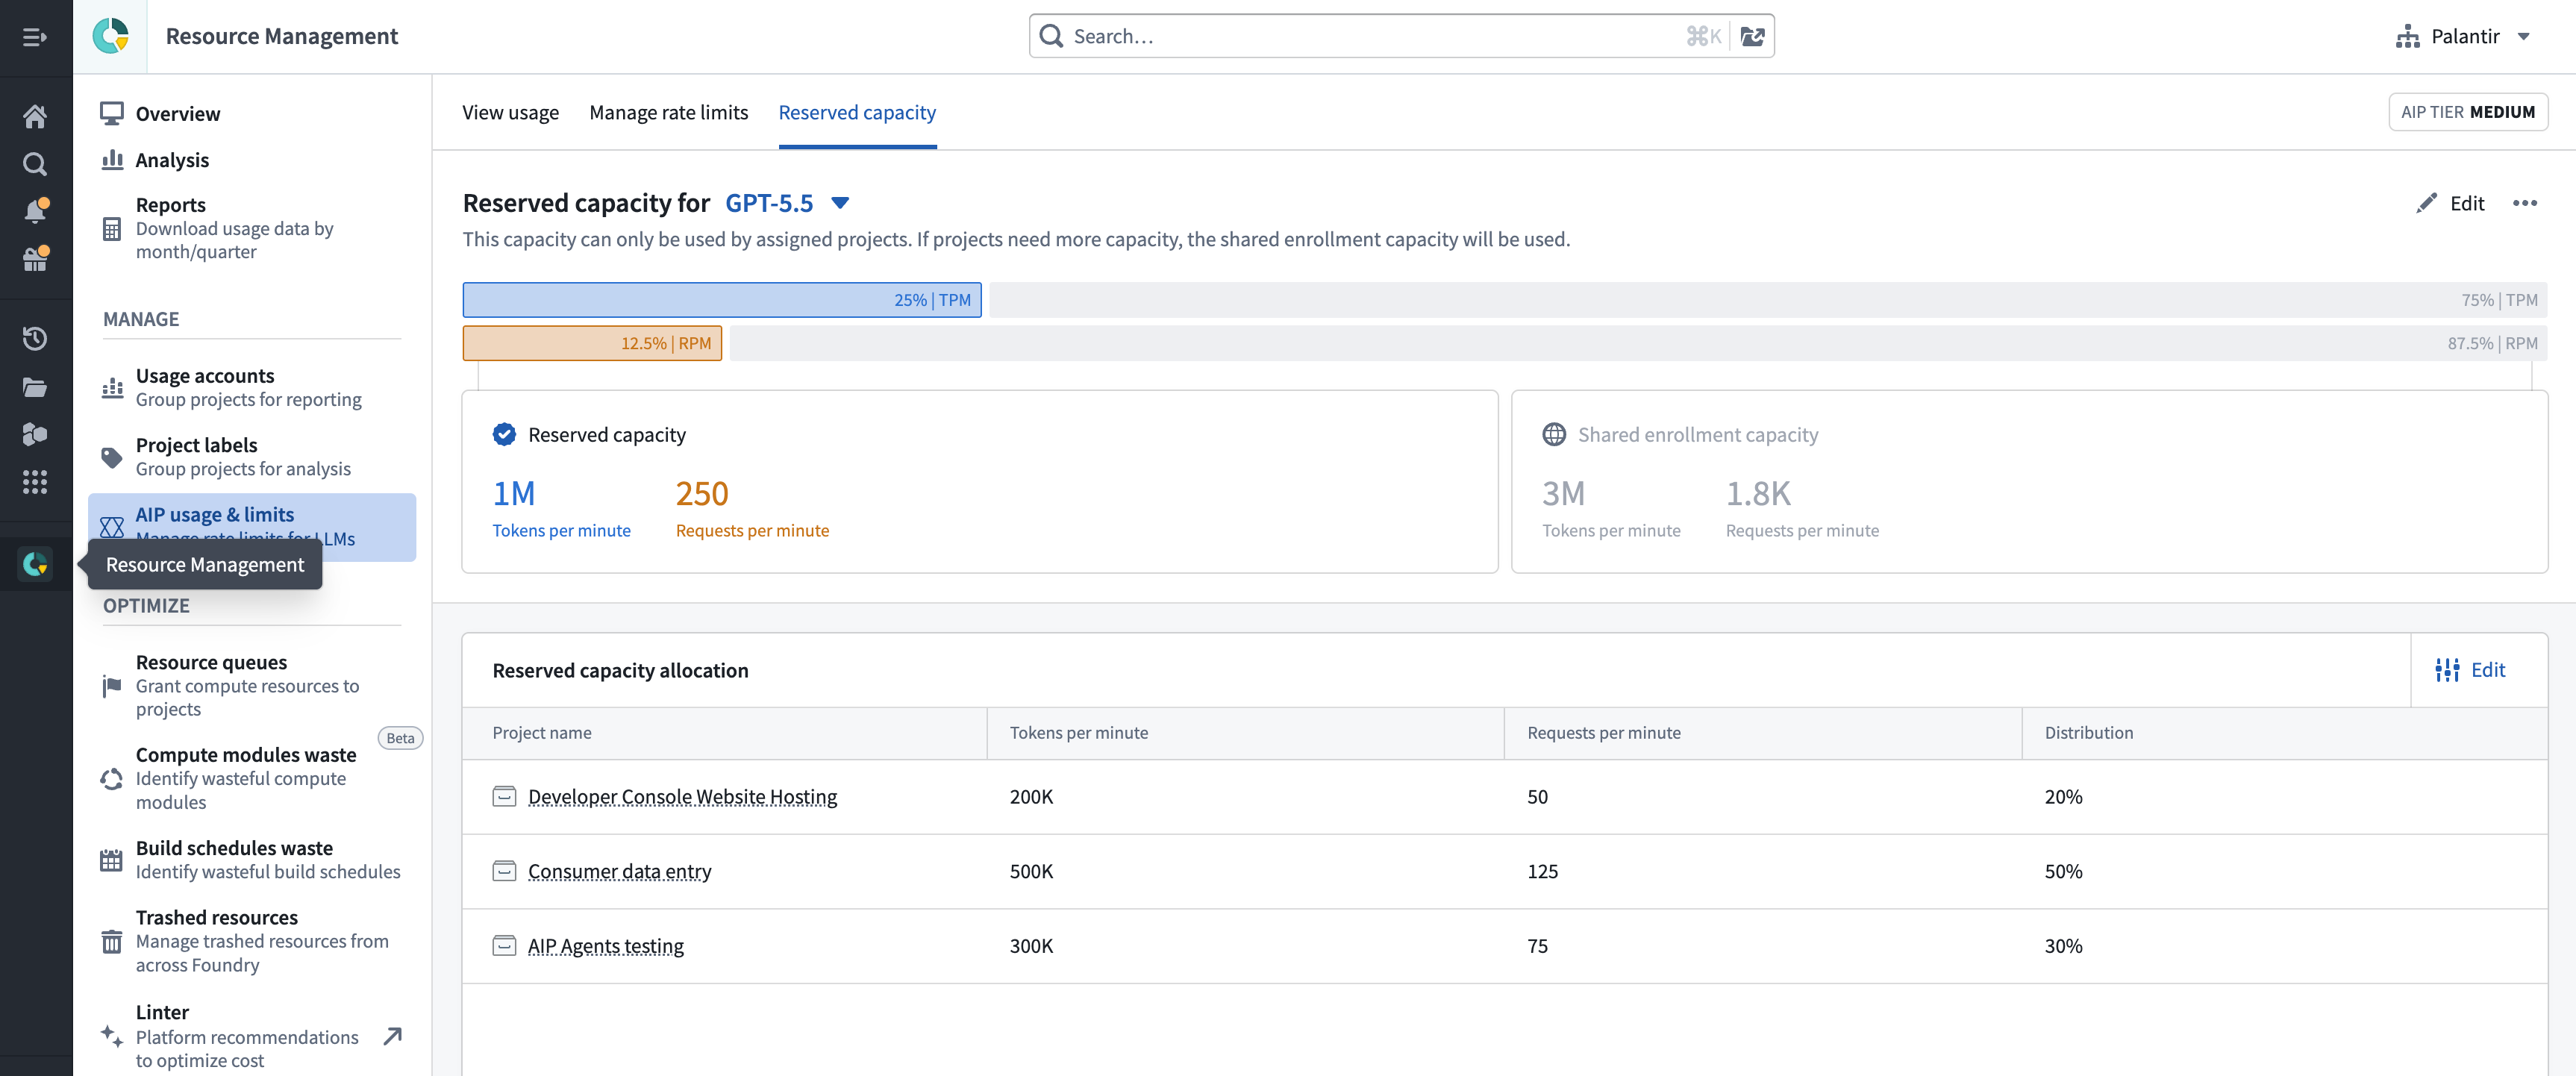Open Linter external link arrow

[393, 1036]
